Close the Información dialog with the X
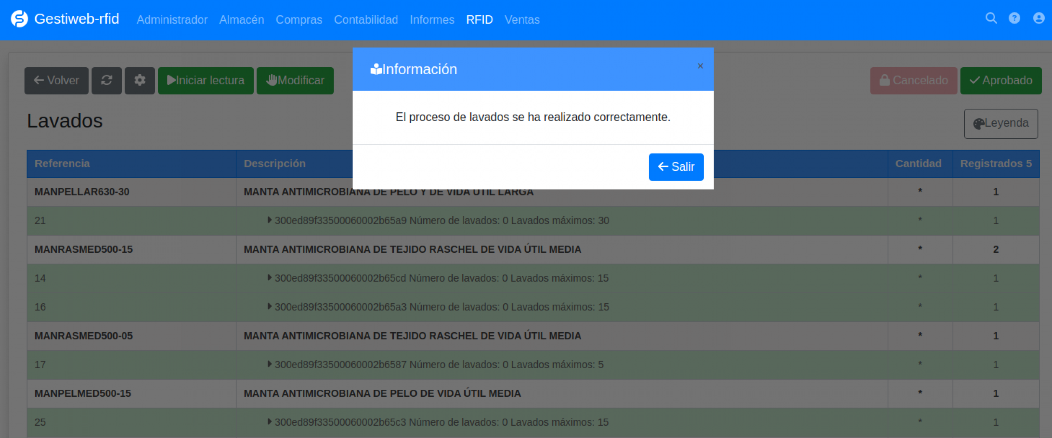The height and width of the screenshot is (438, 1052). [x=700, y=66]
